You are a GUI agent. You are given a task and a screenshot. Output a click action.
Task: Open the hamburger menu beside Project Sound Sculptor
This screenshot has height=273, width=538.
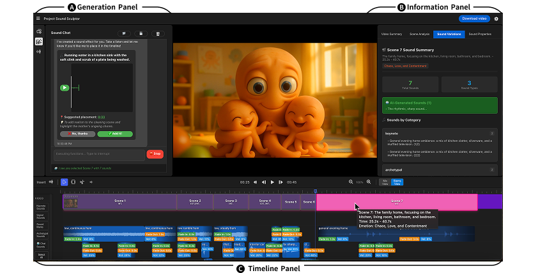(38, 19)
